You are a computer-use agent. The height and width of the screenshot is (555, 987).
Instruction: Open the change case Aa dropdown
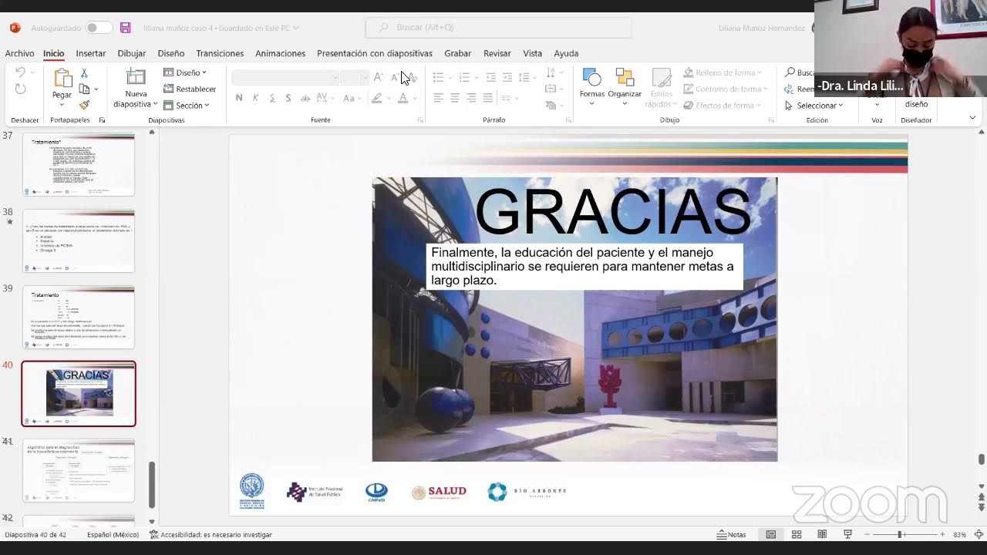point(352,98)
